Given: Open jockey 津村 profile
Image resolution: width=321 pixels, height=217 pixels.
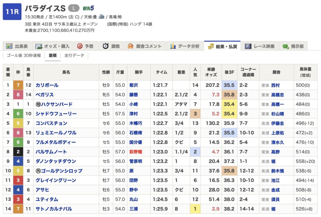Looking at the screenshot, I should [134, 114].
